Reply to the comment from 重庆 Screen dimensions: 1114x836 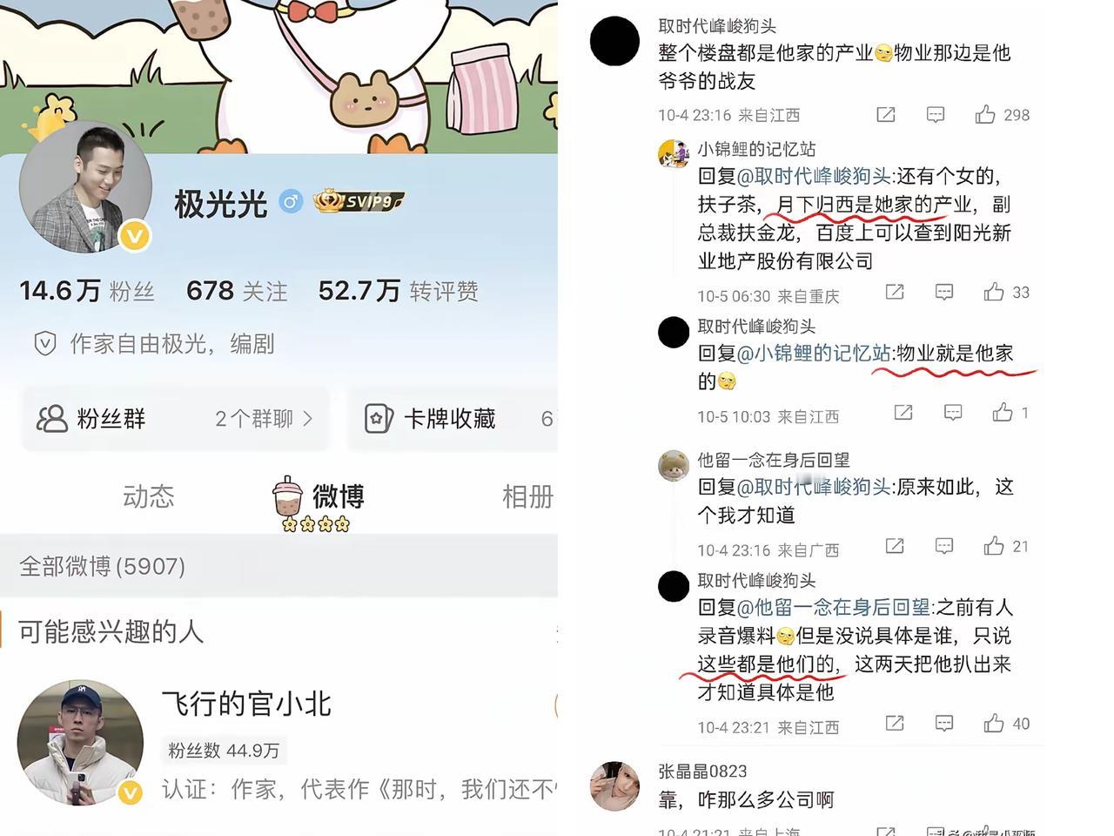pos(944,293)
